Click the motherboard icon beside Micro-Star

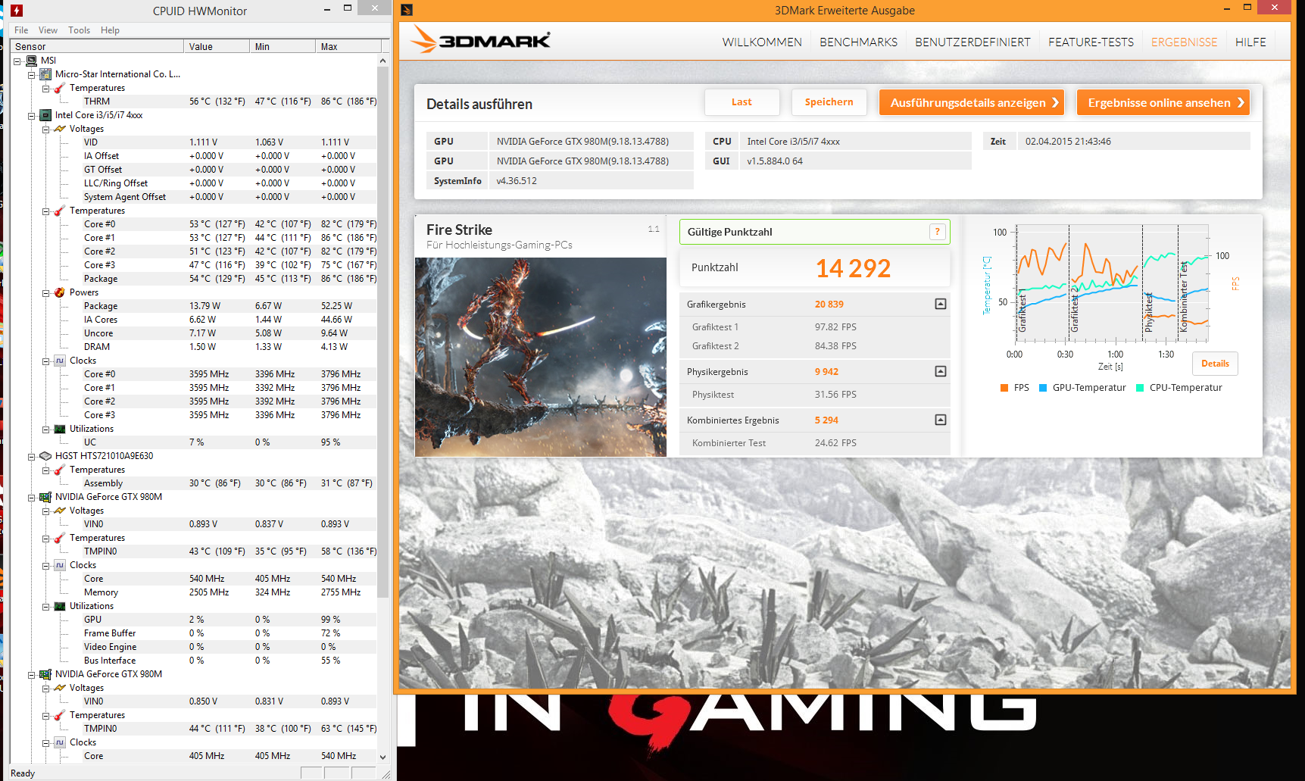(45, 74)
